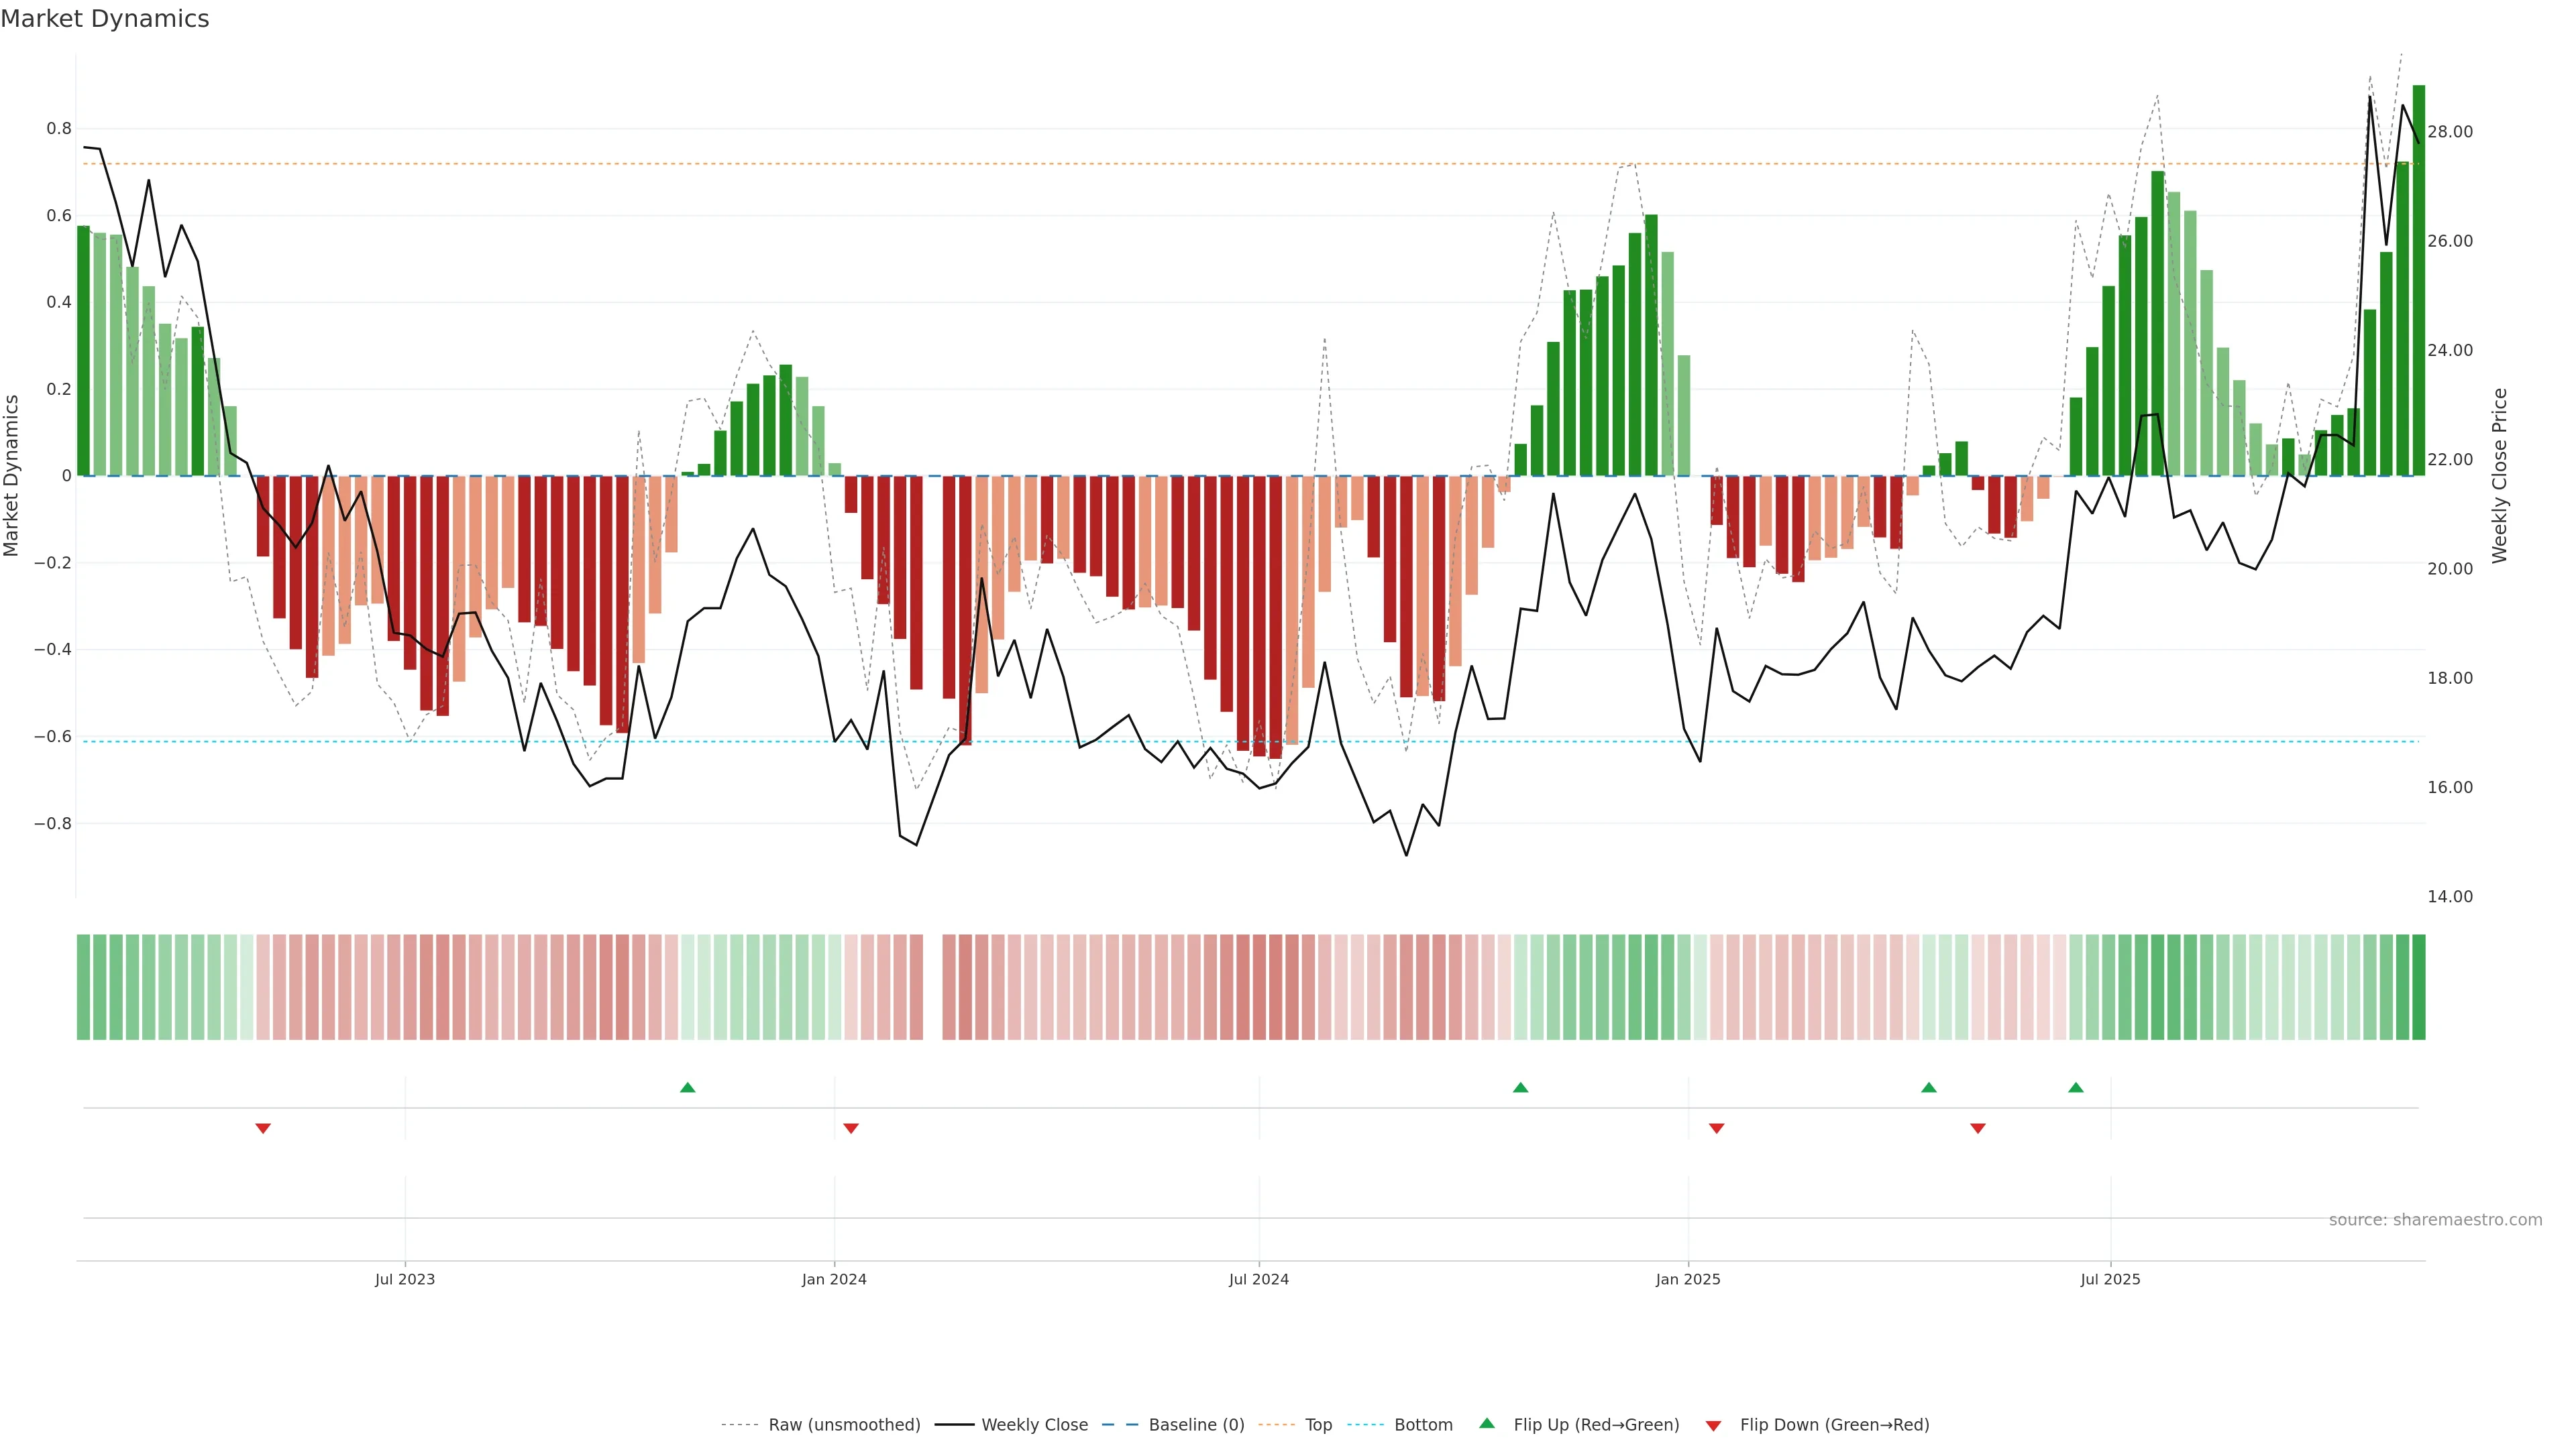Click the darkest green heat strip cell at far right
The width and height of the screenshot is (2576, 1448).
pos(2418,987)
